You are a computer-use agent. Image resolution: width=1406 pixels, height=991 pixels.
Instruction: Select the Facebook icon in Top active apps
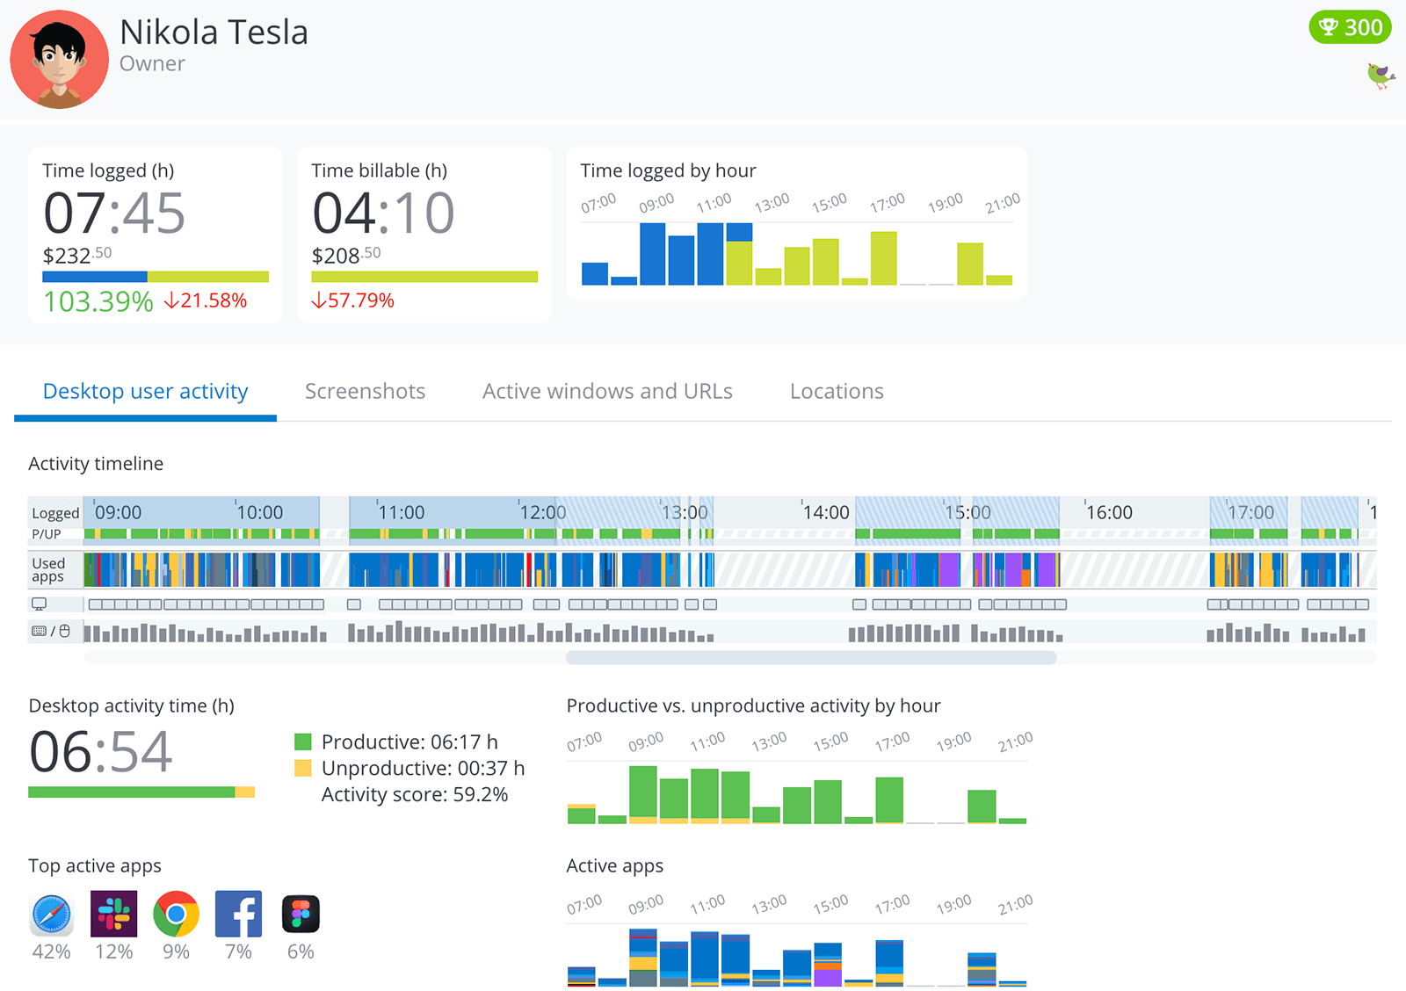[237, 914]
